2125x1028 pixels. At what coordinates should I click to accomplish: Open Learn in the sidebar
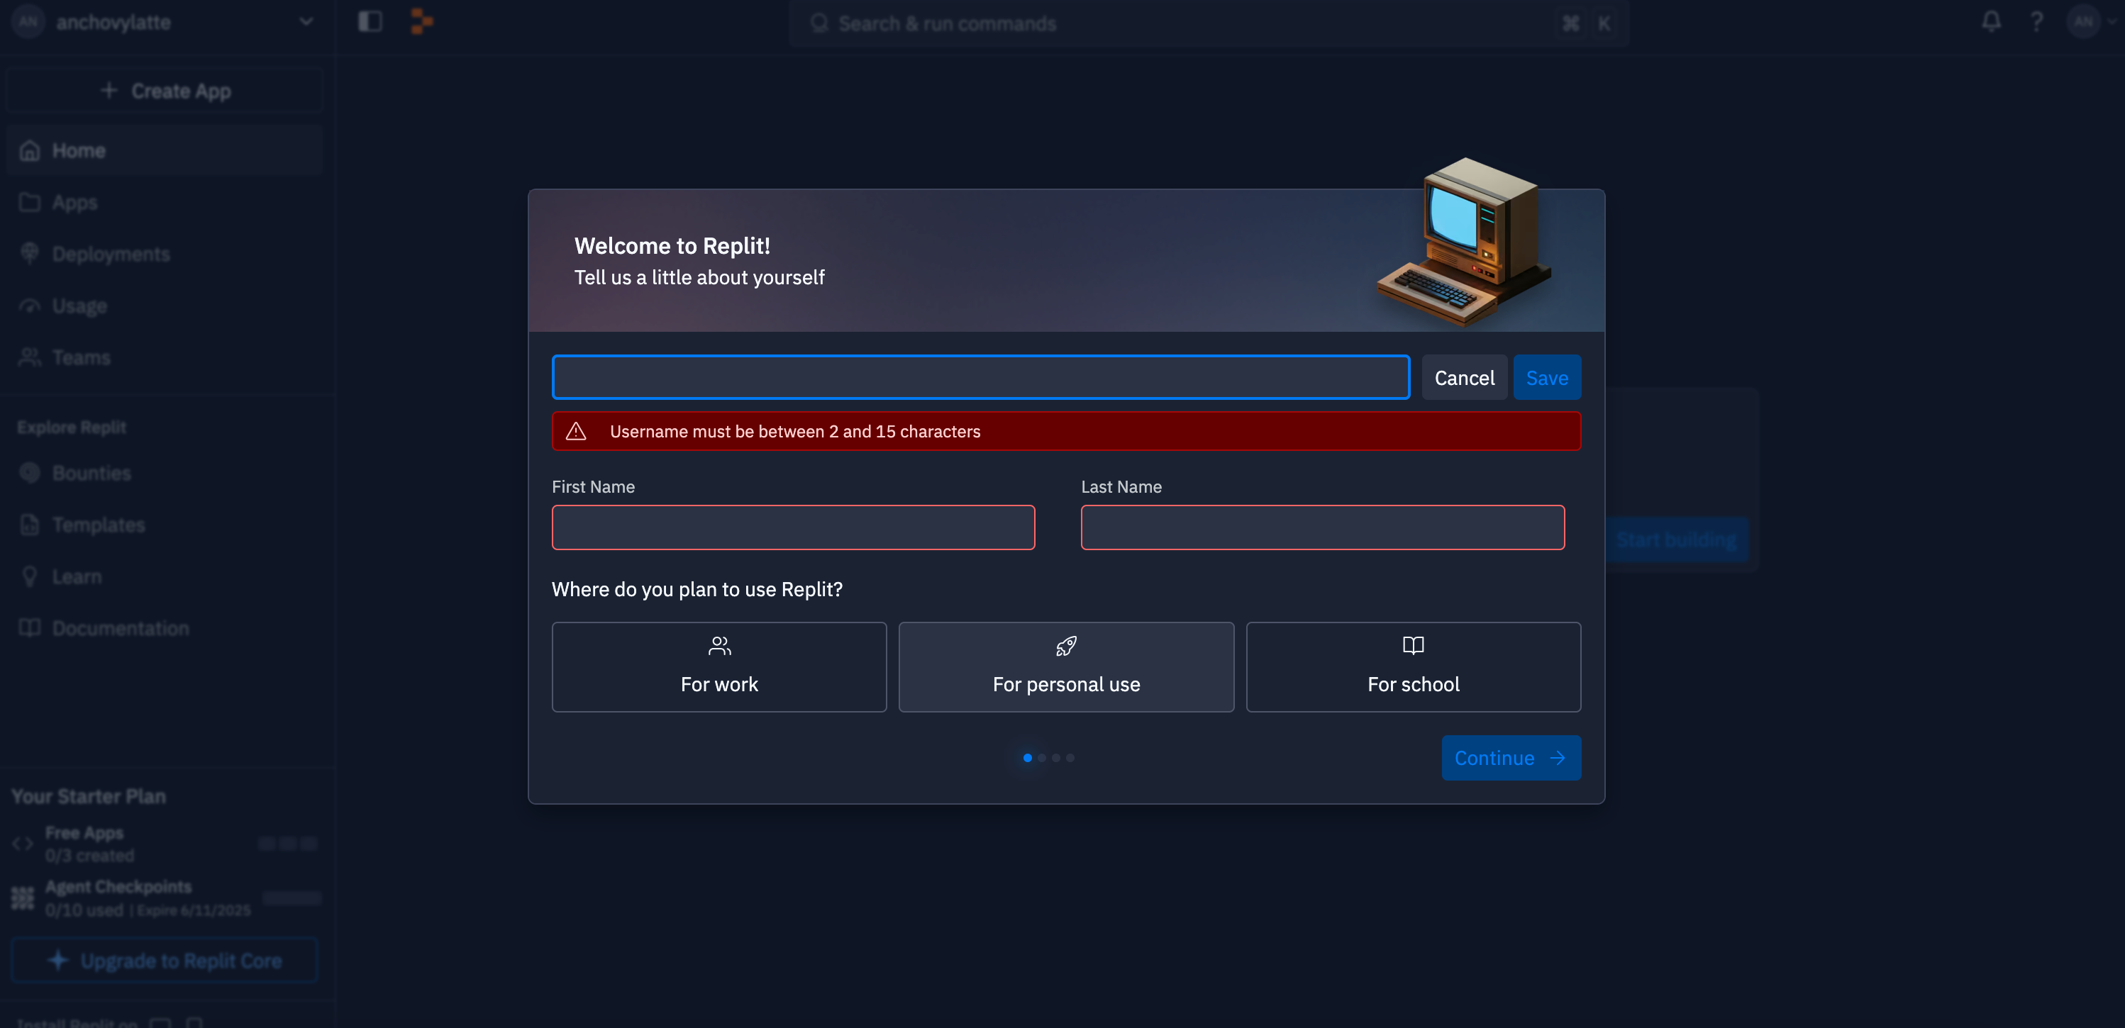click(x=164, y=576)
